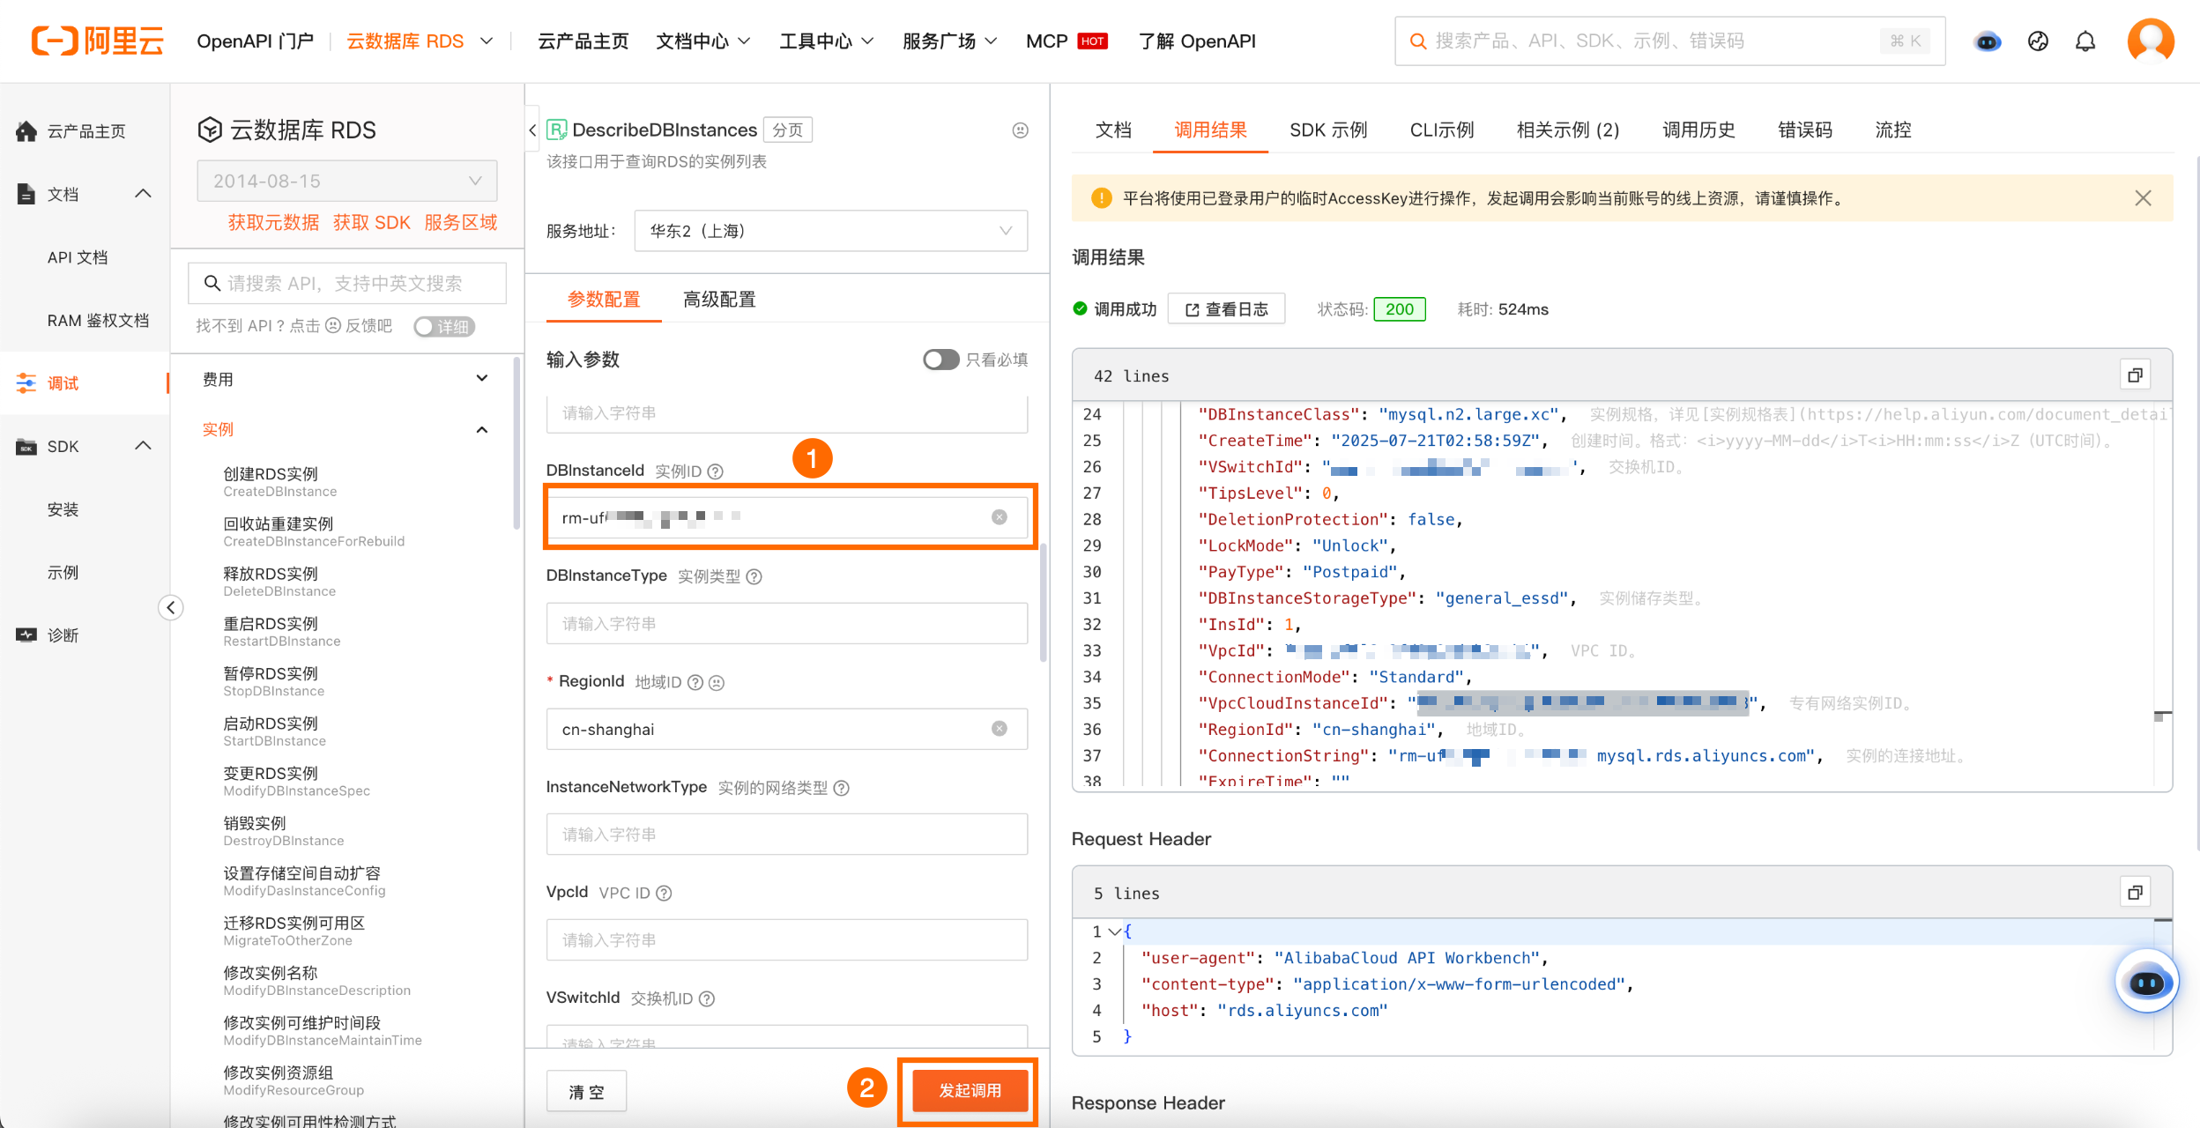Open the user avatar menu
2200x1128 pixels.
tap(2151, 41)
